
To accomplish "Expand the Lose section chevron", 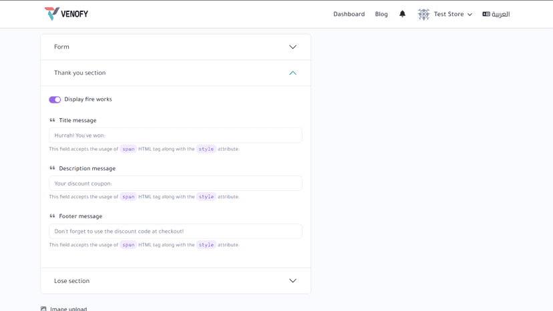I will tap(293, 281).
